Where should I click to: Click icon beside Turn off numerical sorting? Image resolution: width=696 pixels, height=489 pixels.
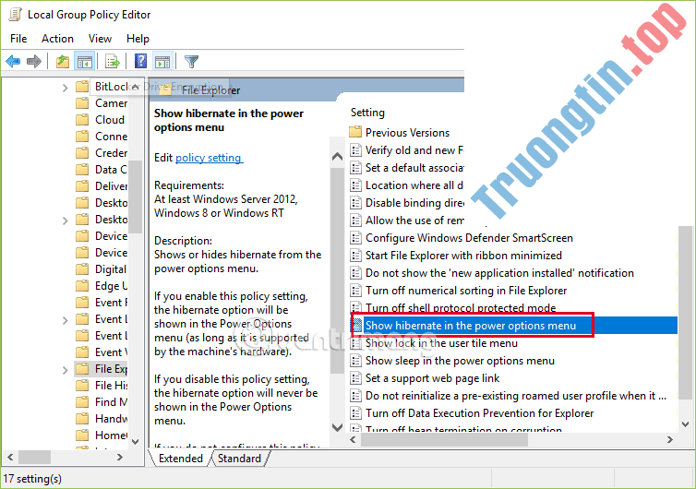coord(355,291)
